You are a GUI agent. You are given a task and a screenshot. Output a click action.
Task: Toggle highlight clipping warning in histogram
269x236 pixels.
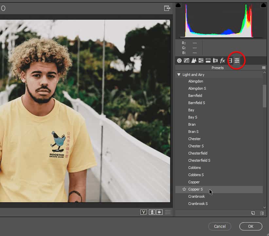[263, 5]
